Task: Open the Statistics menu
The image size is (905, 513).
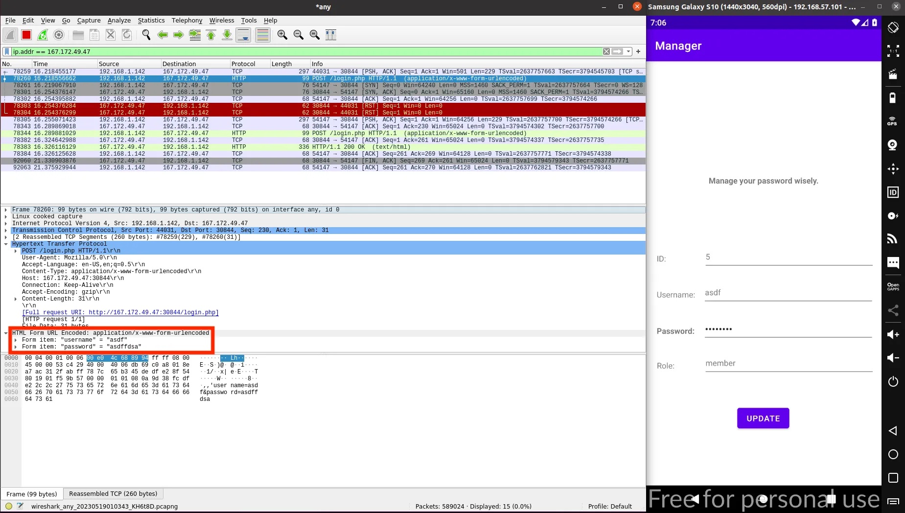Action: tap(151, 20)
